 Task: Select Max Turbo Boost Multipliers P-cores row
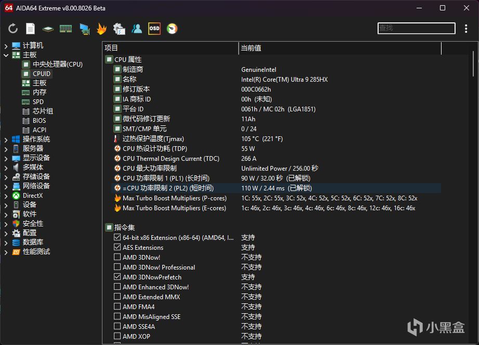pyautogui.click(x=277, y=198)
